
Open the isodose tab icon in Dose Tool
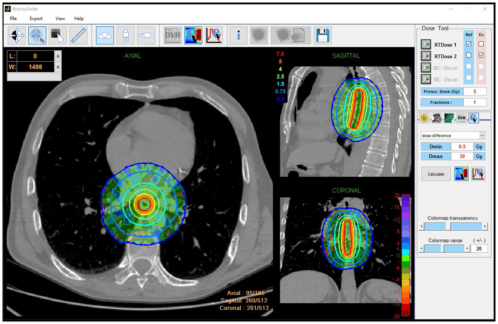tap(424, 118)
